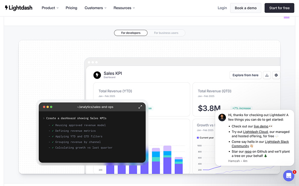299x186 pixels.
Task: Click the yellow terminal window dot
Action: [48, 107]
